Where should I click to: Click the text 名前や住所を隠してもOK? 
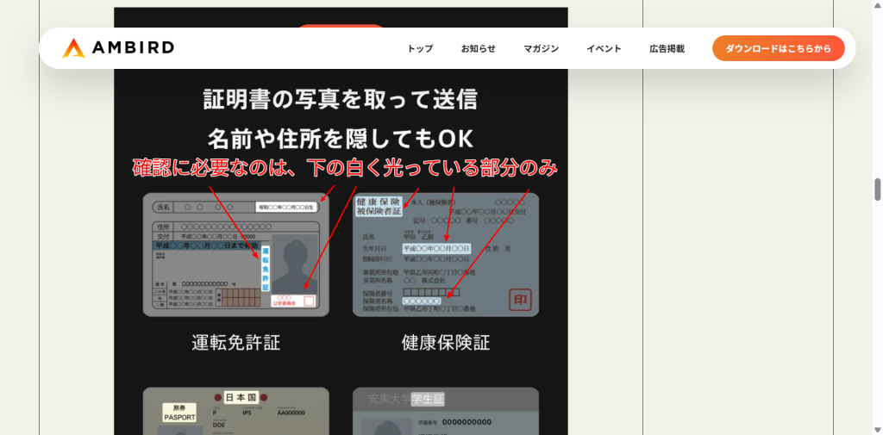coord(341,137)
